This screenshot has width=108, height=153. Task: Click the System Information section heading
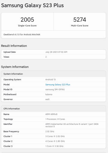pyautogui.click(x=15, y=67)
